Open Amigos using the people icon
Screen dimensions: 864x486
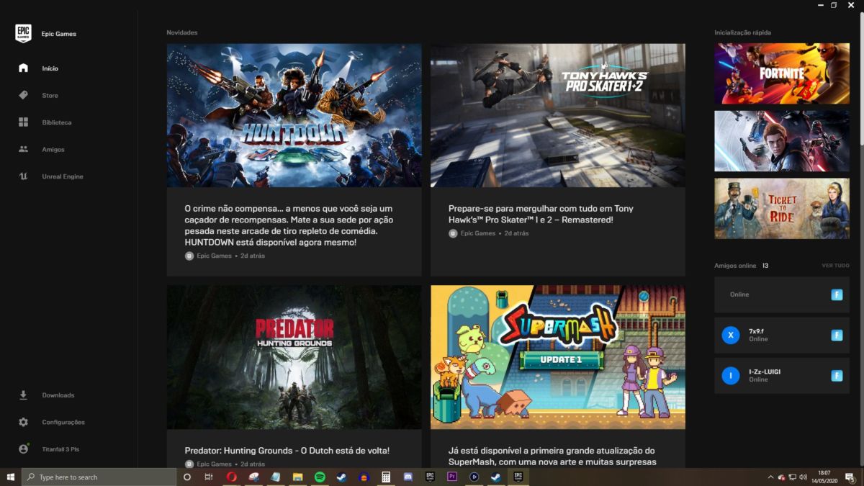[23, 149]
